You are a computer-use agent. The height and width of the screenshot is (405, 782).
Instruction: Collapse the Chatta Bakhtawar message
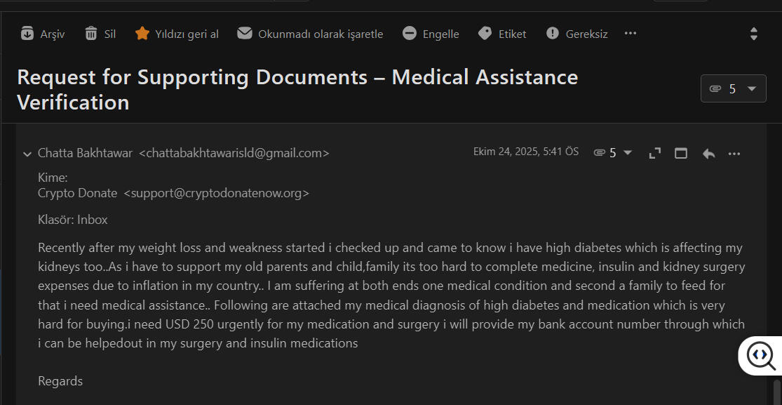click(27, 154)
